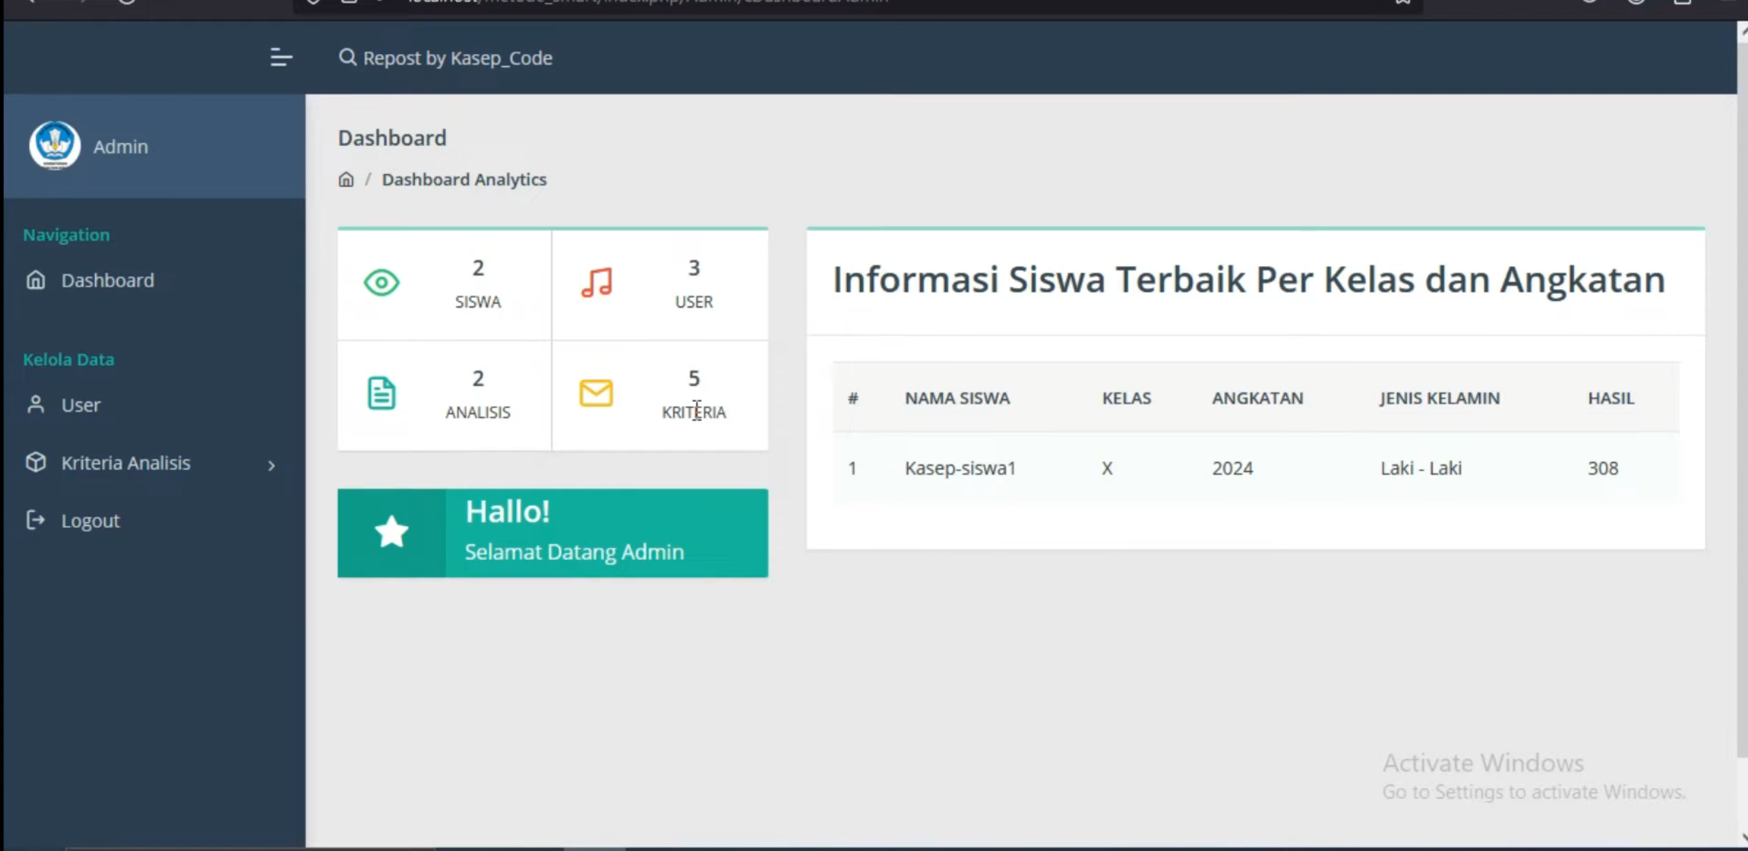Click the yellow envelope Kriteria icon
The width and height of the screenshot is (1748, 851).
tap(596, 393)
